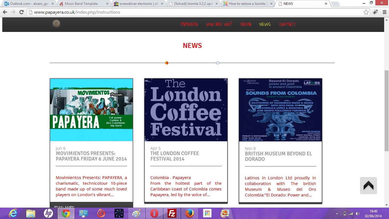This screenshot has width=389, height=219.
Task: Open the Movimientos Papayera poster image
Action: click(x=91, y=110)
